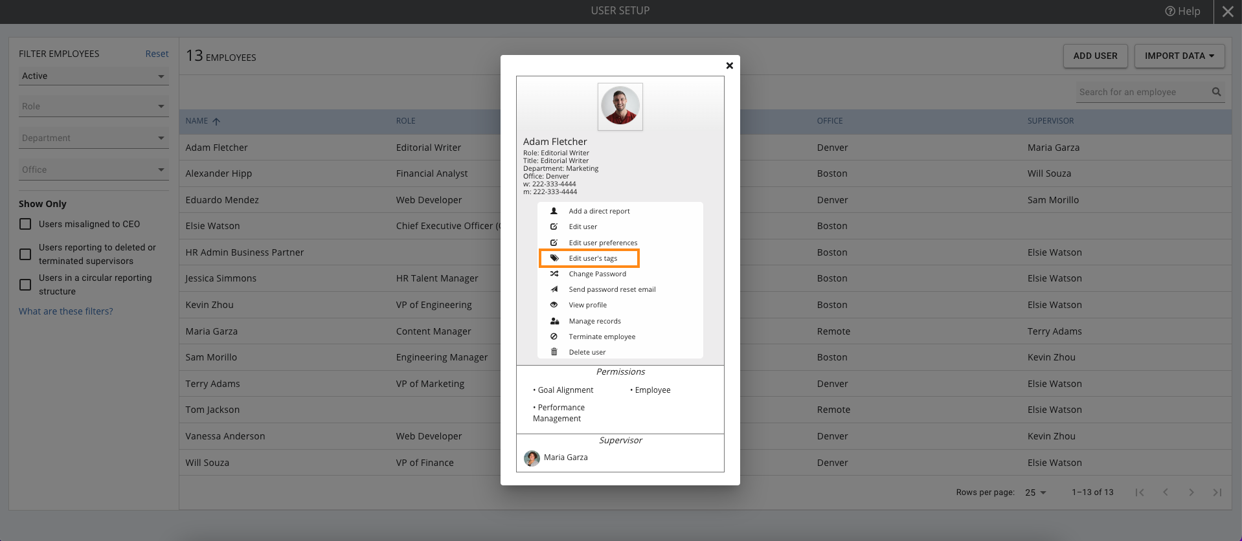Go to the next page of employees
Image resolution: width=1242 pixels, height=541 pixels.
click(x=1191, y=492)
